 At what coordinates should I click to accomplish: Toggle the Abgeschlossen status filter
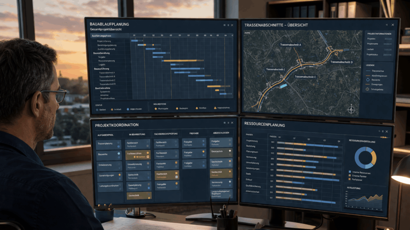tap(127, 109)
